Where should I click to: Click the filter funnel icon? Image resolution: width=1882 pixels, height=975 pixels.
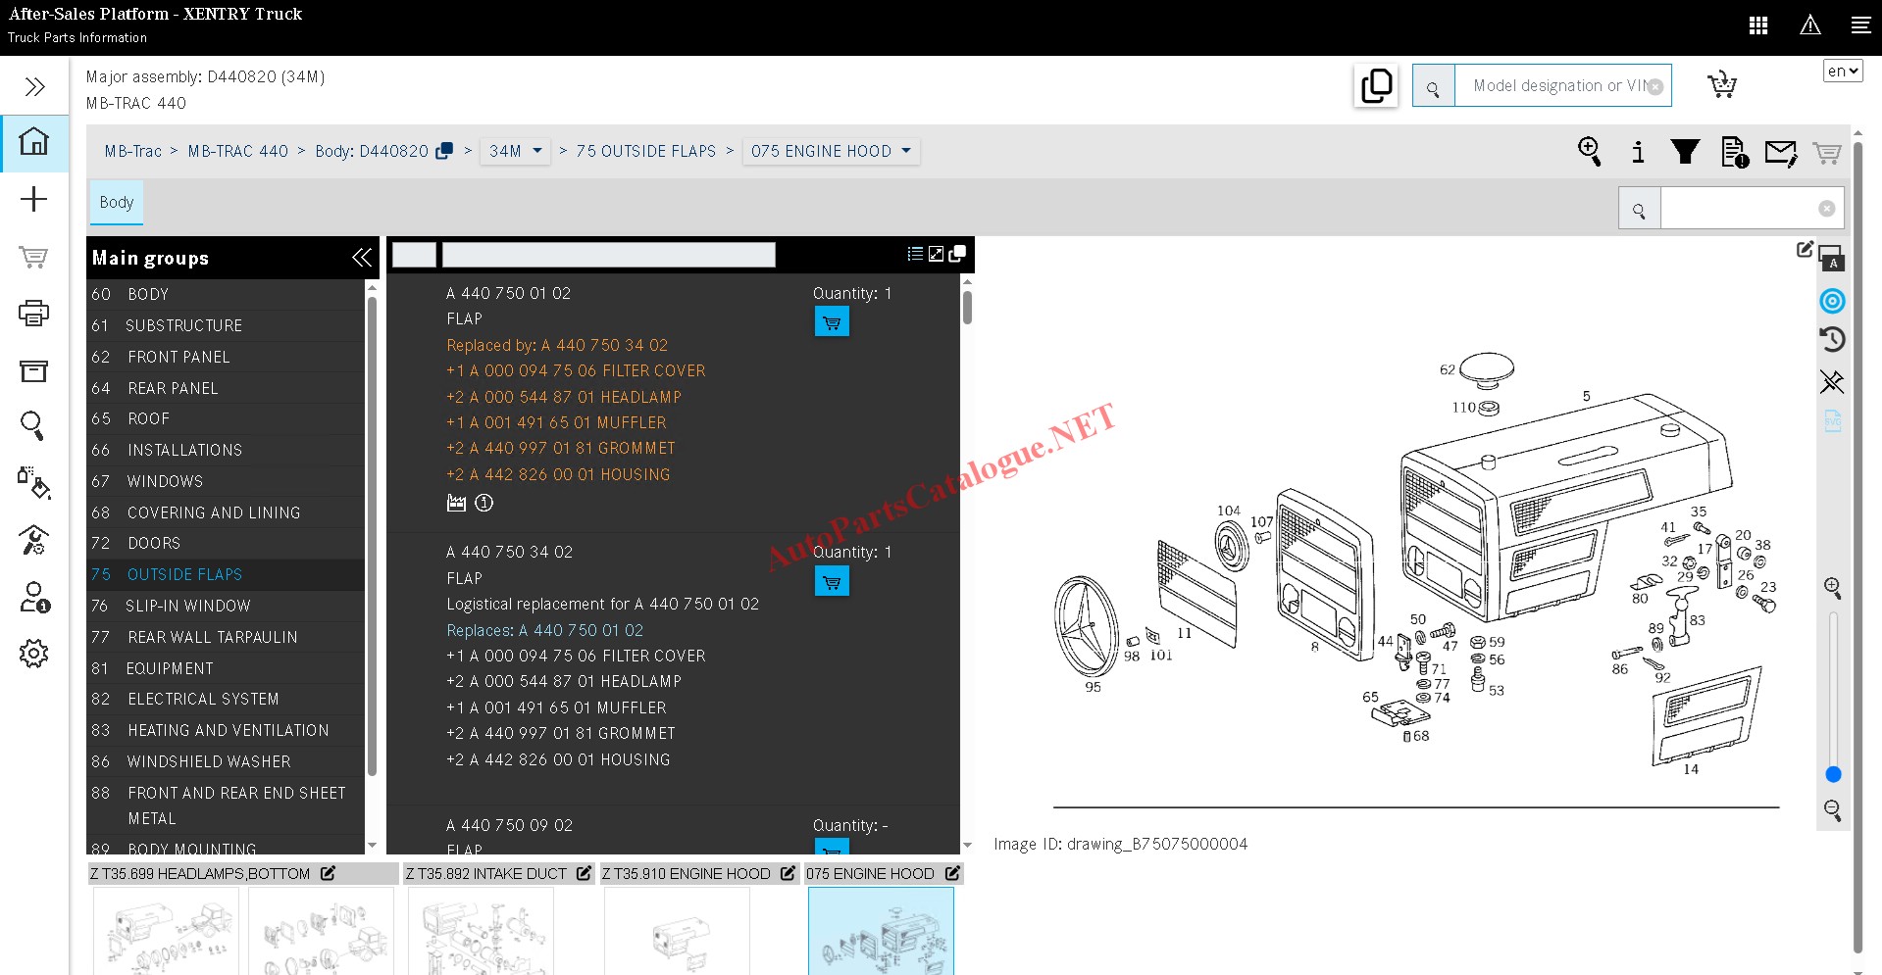1685,152
